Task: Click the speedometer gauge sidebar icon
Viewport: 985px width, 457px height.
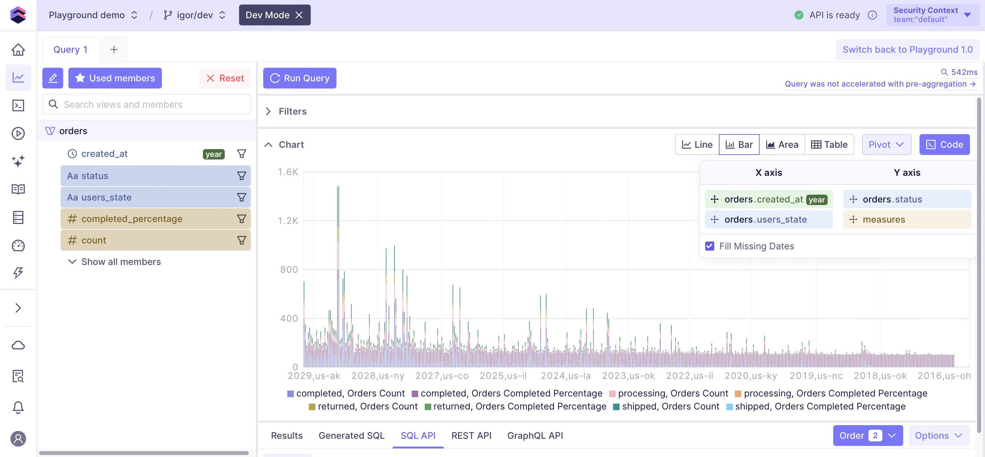Action: (18, 245)
